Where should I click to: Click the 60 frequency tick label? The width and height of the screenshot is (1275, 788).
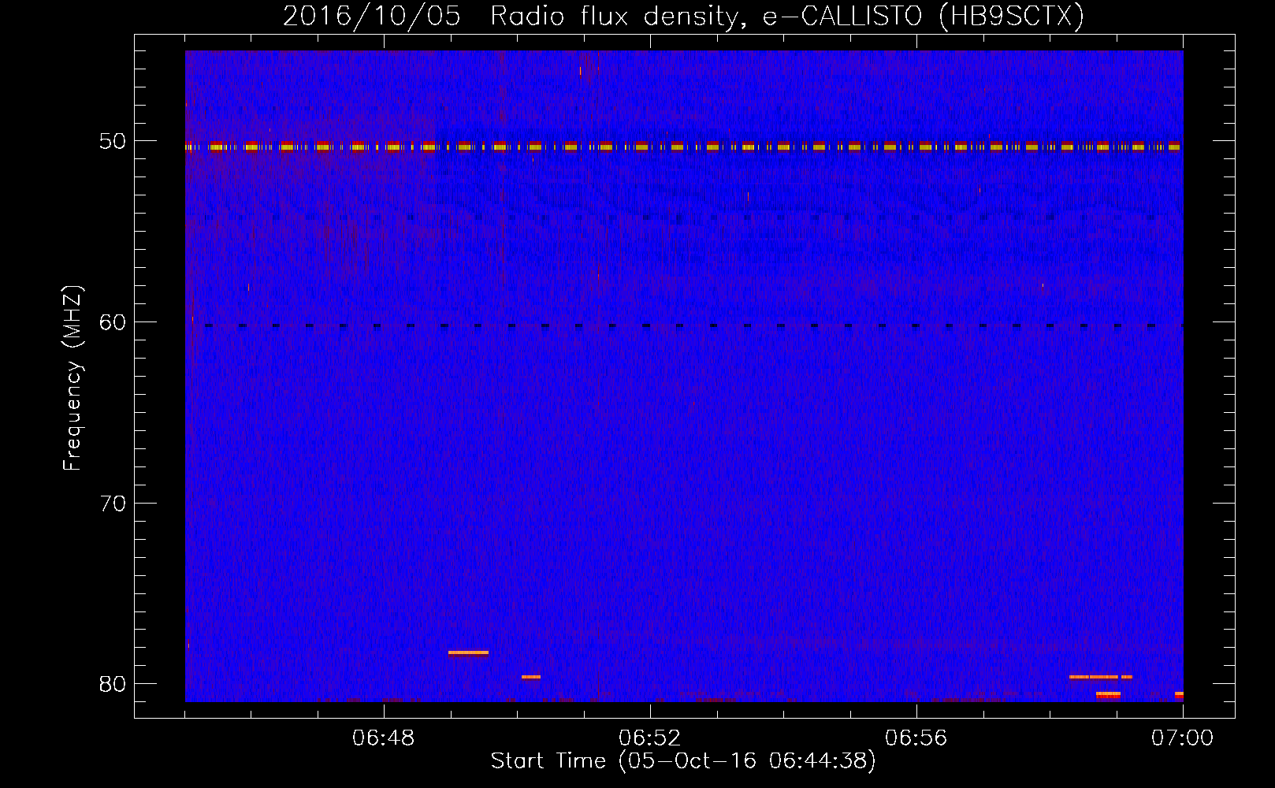click(113, 322)
